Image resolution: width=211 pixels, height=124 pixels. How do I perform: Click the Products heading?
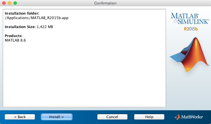[x=14, y=36]
